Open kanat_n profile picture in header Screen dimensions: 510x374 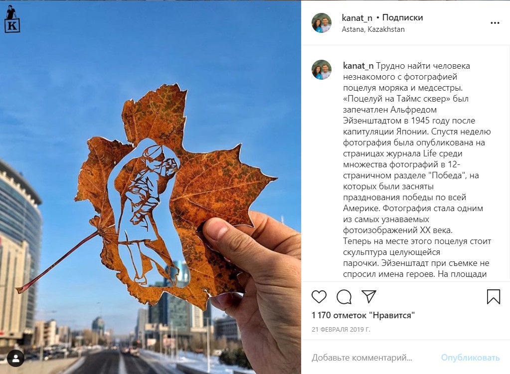pos(322,23)
